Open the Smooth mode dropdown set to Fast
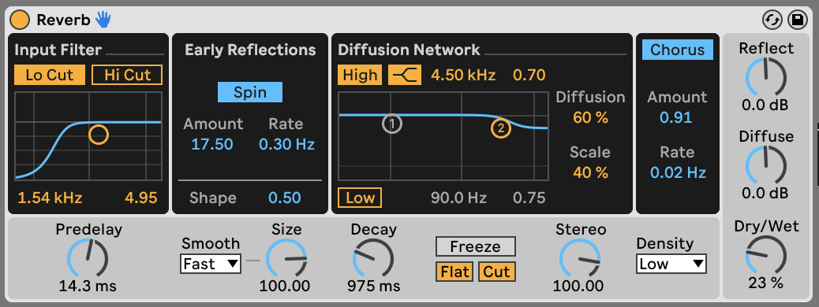The width and height of the screenshot is (819, 307). click(211, 264)
